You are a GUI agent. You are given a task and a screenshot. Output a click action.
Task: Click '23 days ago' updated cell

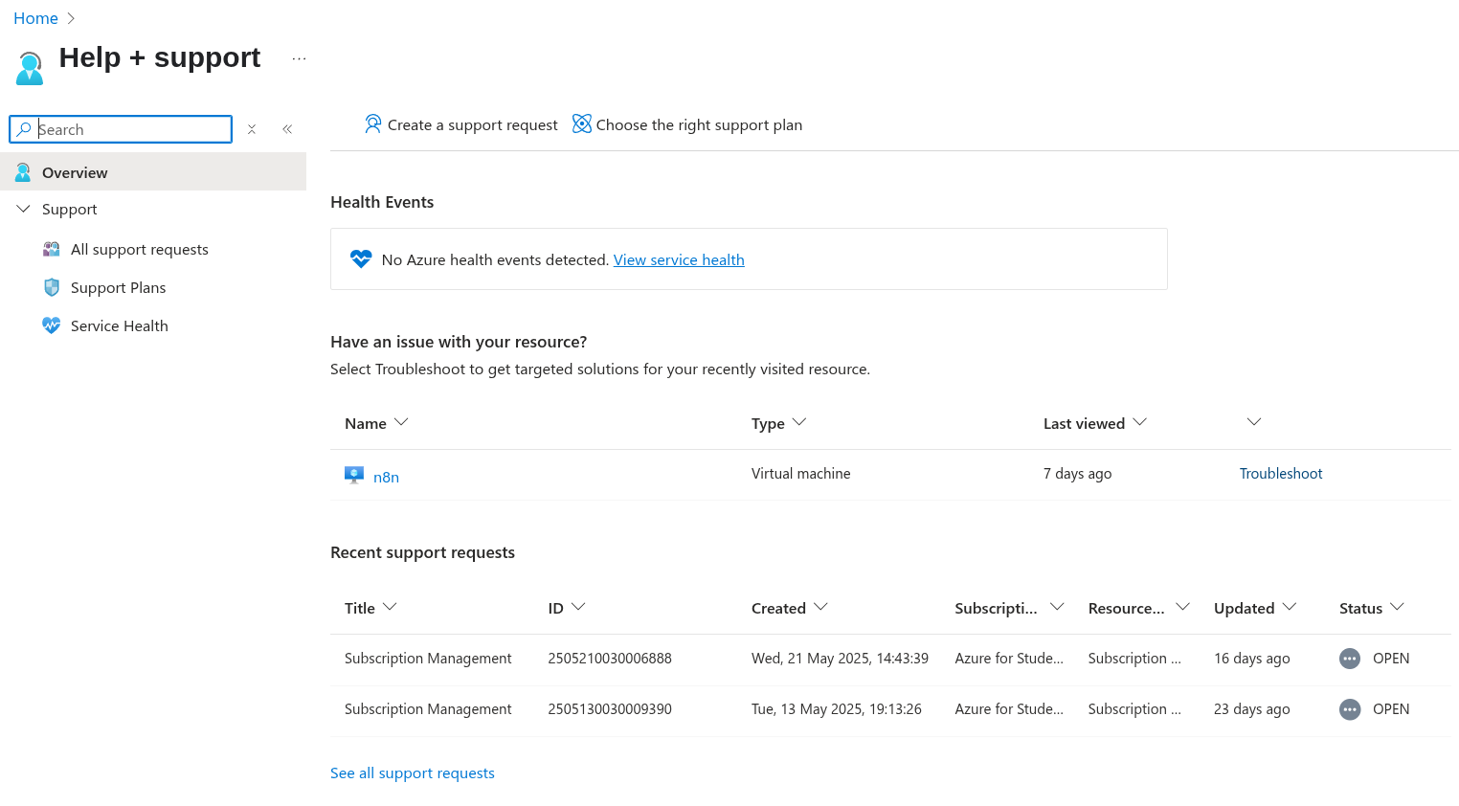coord(1252,709)
